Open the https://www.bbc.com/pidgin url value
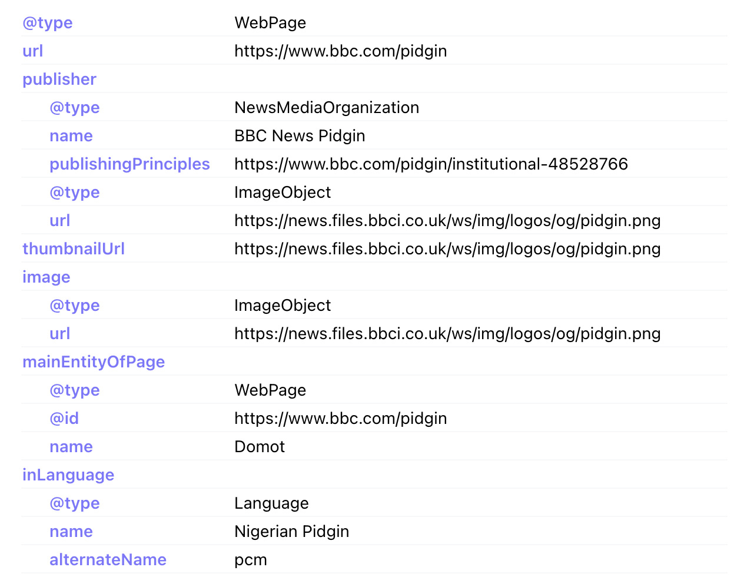Viewport: 744px width, 577px height. point(340,51)
